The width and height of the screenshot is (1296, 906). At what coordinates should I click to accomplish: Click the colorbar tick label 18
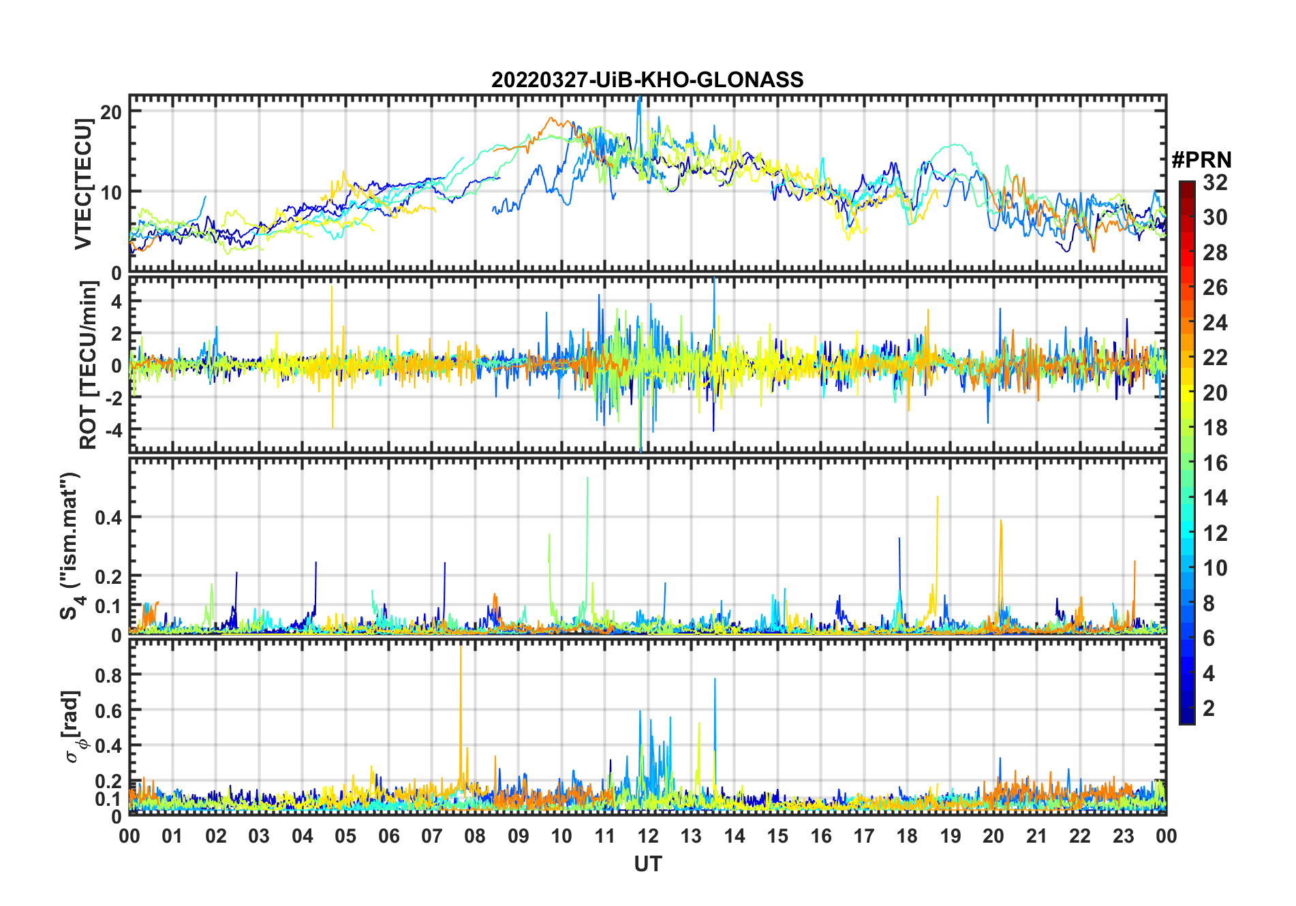point(1215,428)
